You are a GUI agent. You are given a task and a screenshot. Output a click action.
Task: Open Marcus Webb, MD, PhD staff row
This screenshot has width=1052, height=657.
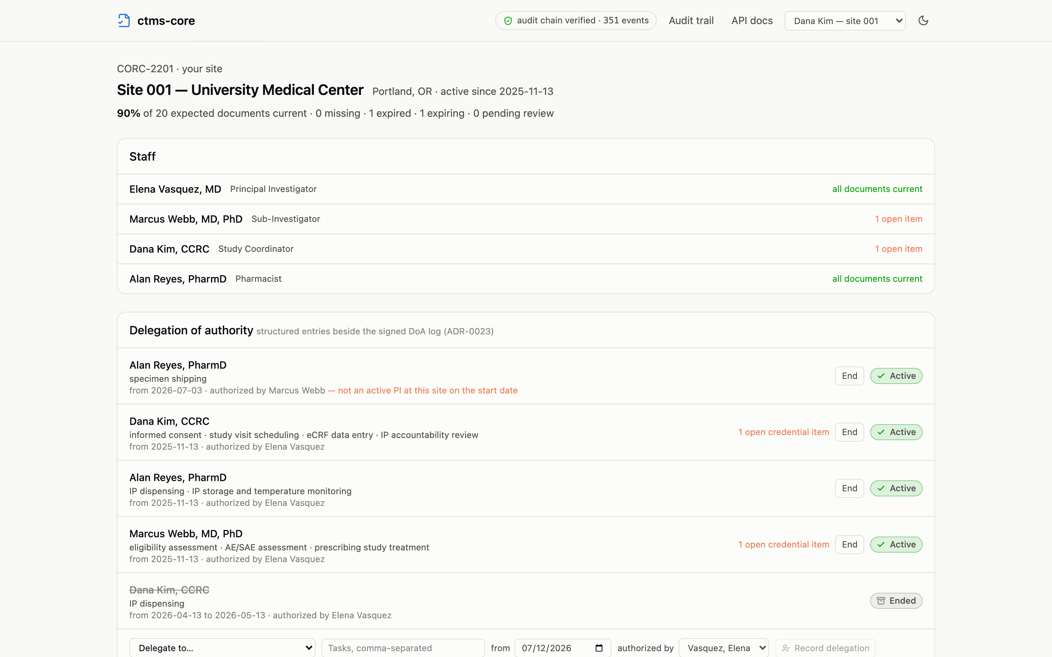pyautogui.click(x=526, y=219)
